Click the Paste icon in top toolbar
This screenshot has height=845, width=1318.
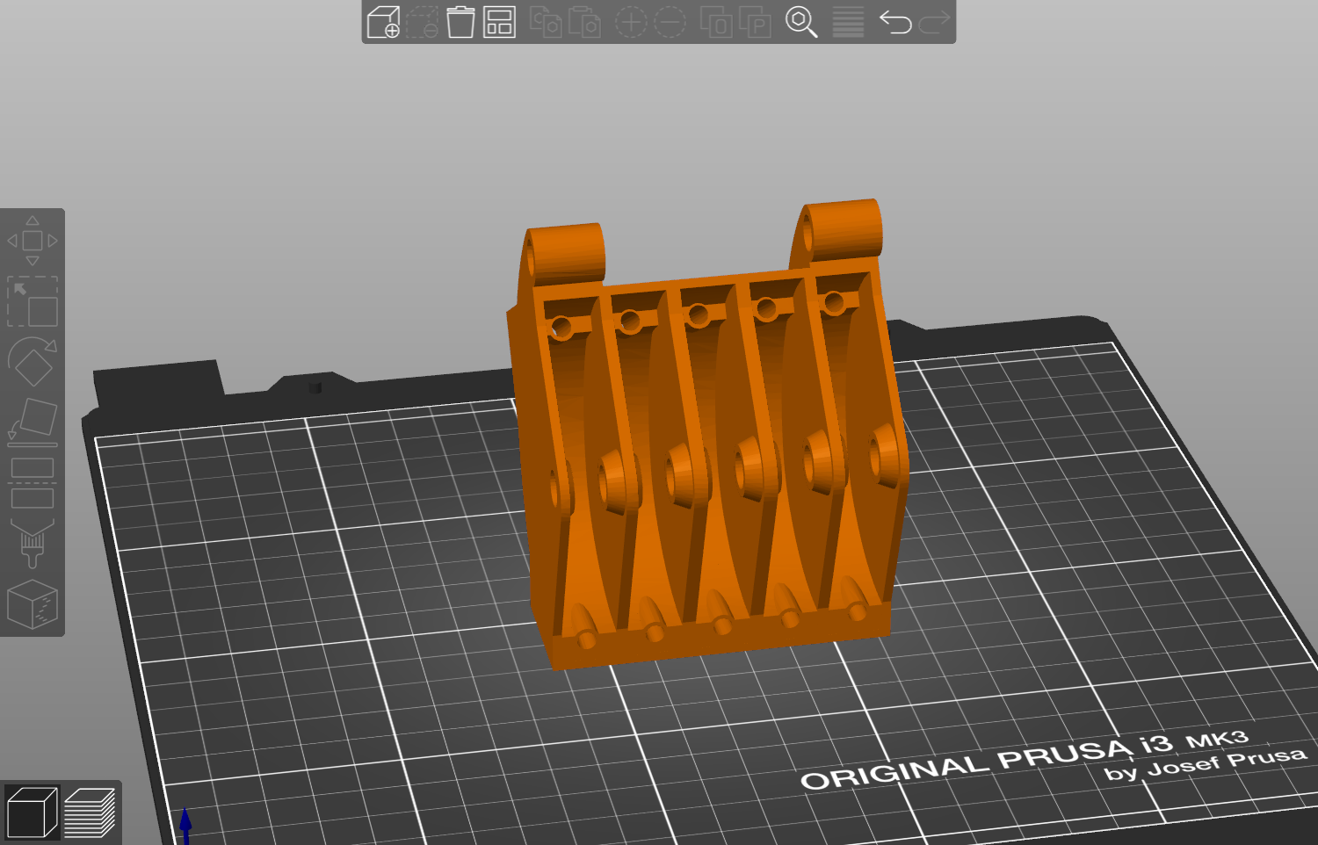click(x=584, y=22)
